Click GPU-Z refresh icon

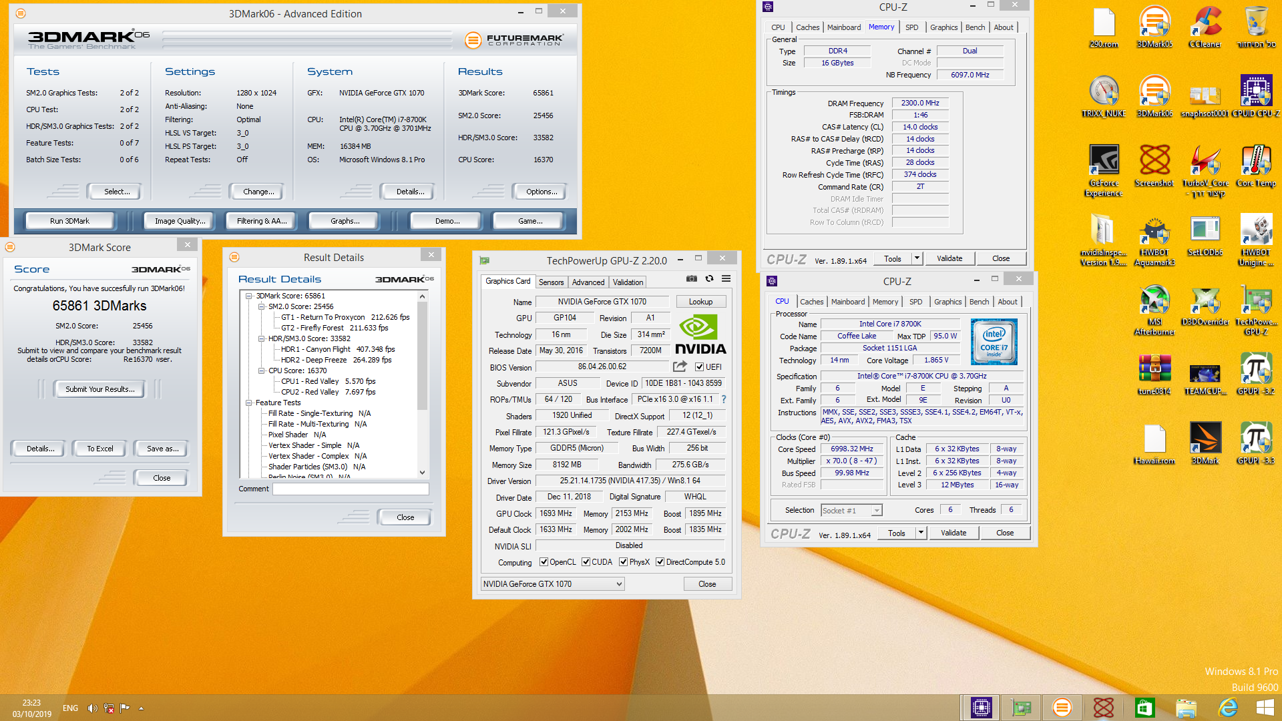709,279
